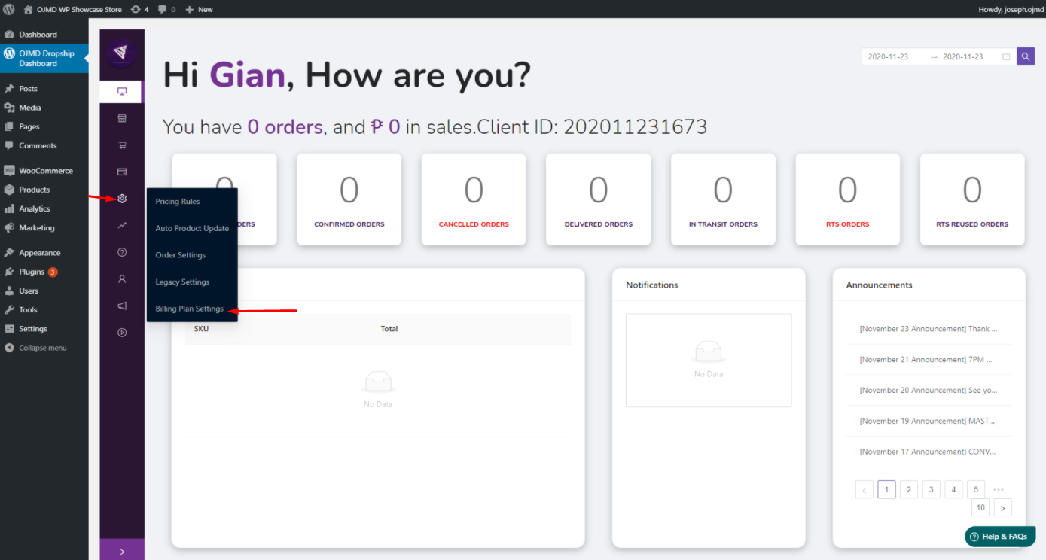Open the November 20 Announcement
The width and height of the screenshot is (1046, 560).
click(x=929, y=391)
